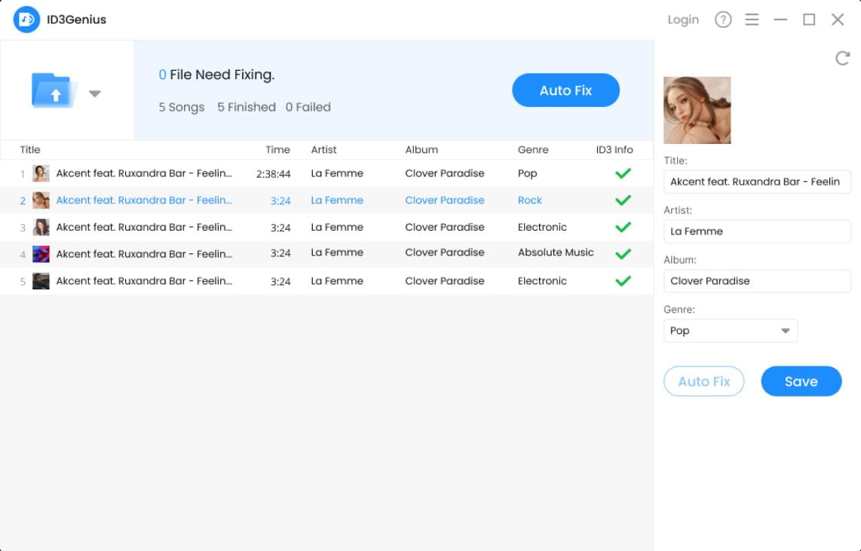
Task: Click the Album field containing Clover Paradise
Action: click(757, 280)
